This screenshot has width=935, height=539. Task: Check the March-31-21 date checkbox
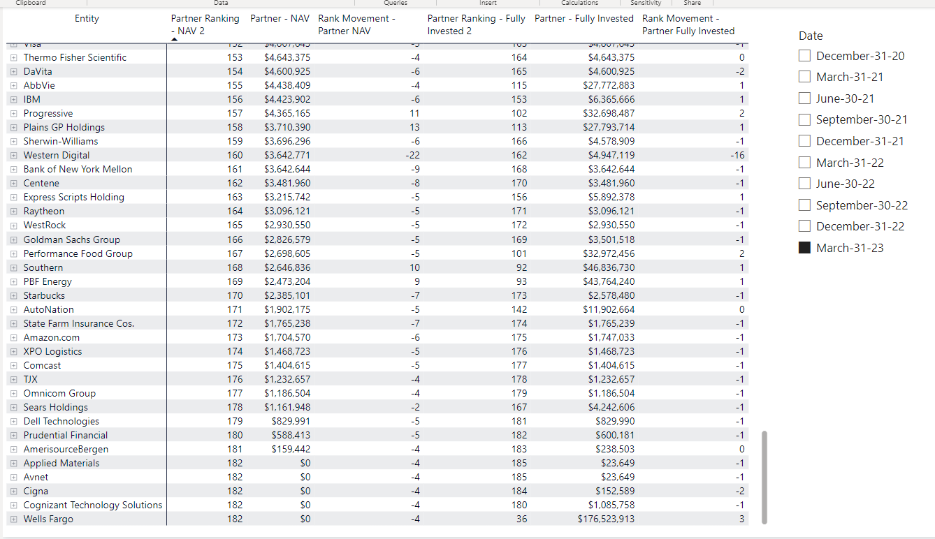click(x=804, y=77)
